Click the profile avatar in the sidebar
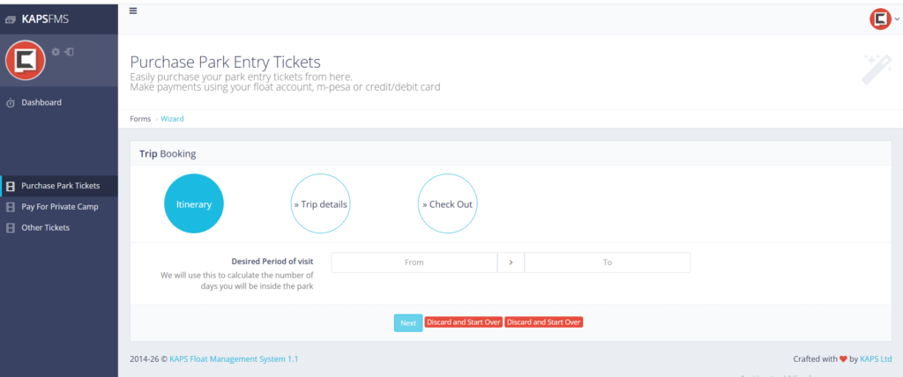This screenshot has width=903, height=377. pyautogui.click(x=26, y=61)
